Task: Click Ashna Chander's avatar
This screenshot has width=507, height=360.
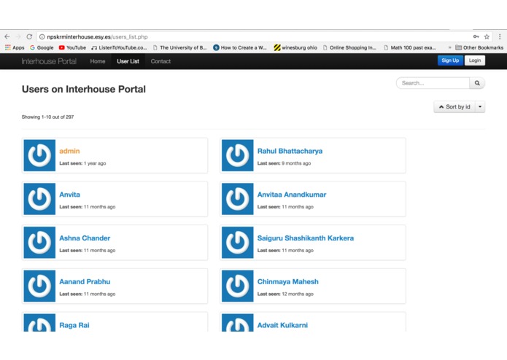Action: pyautogui.click(x=39, y=243)
